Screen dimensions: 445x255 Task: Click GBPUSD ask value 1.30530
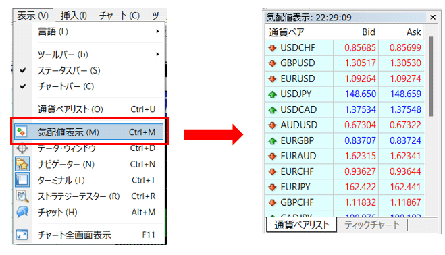point(406,63)
